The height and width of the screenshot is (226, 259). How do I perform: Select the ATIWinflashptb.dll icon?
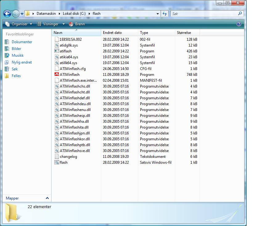57,145
